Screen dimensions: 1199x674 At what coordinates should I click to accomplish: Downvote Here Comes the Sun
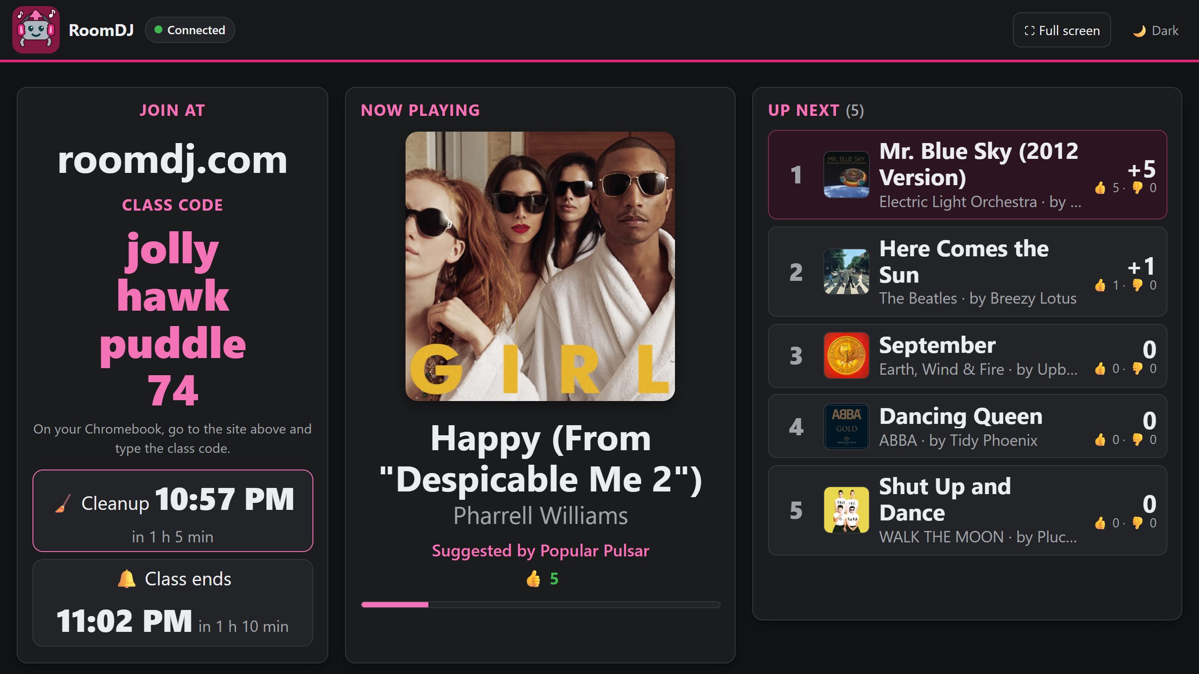coord(1137,285)
